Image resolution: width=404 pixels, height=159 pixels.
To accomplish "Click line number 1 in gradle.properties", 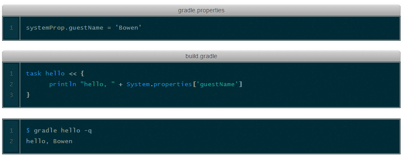I will [x=11, y=27].
